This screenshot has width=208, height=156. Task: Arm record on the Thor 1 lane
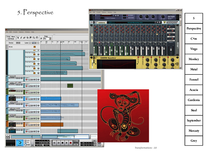point(26,125)
